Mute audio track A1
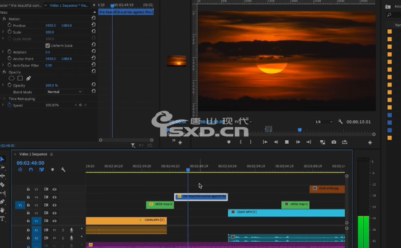 [x=54, y=230]
